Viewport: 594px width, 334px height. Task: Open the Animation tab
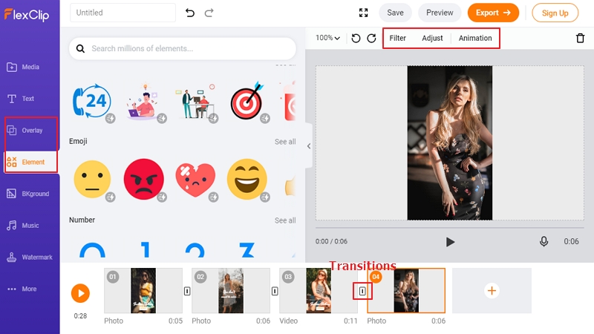475,38
